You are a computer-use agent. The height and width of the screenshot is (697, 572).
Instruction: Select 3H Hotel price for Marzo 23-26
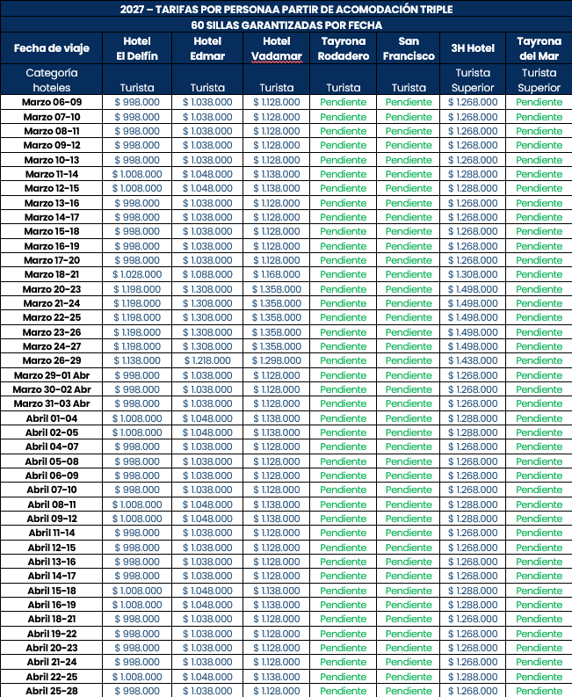473,332
